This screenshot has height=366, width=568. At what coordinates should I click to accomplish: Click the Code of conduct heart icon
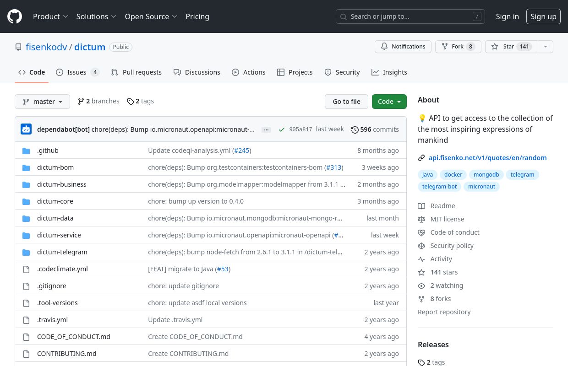click(x=421, y=232)
